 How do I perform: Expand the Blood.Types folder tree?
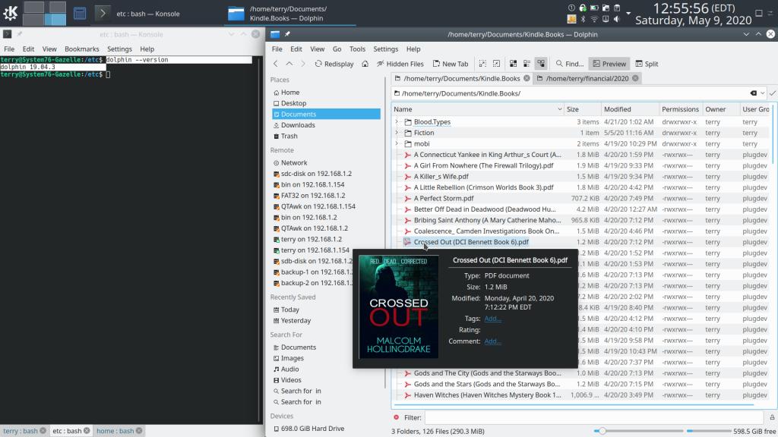coord(397,121)
